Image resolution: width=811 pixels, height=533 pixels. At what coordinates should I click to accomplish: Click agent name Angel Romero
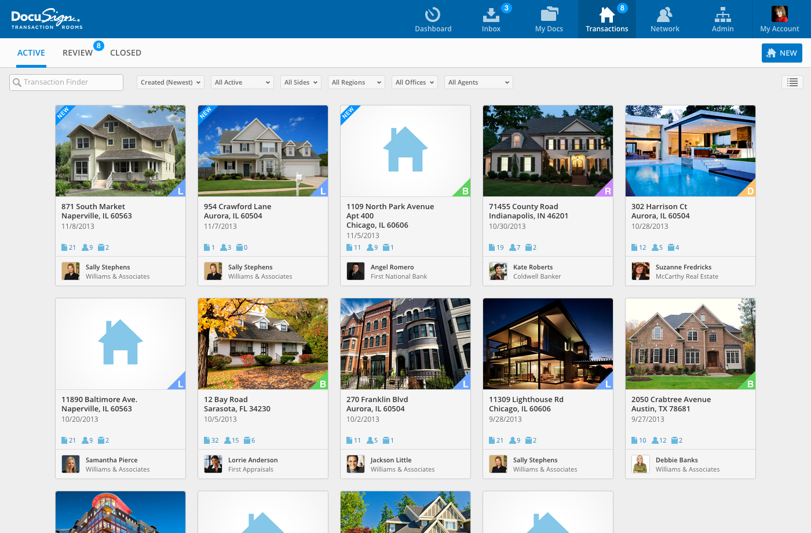point(392,267)
